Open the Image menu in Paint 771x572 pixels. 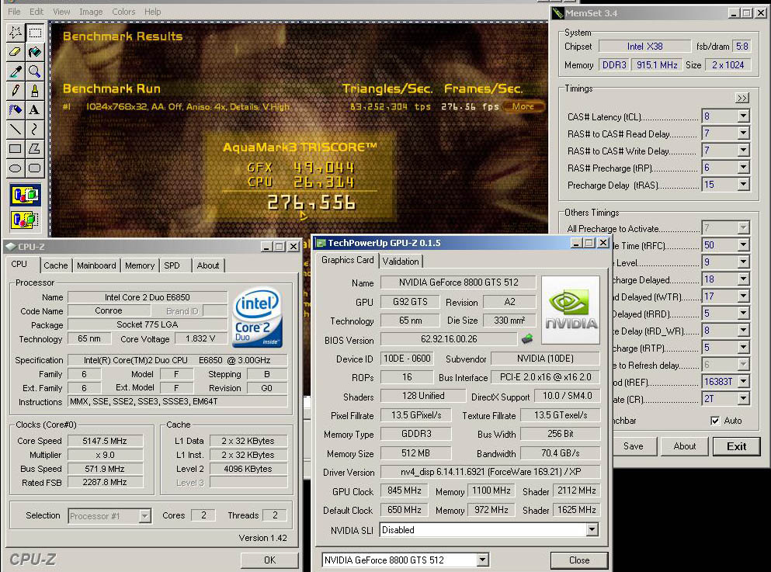[91, 12]
